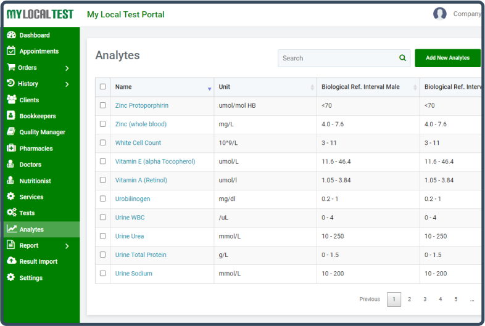Click the Settings gear icon in sidebar
485x326 pixels.
click(x=11, y=278)
